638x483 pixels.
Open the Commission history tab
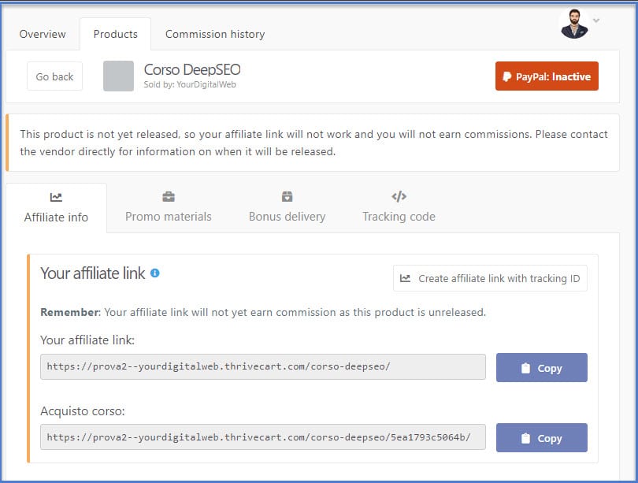click(215, 34)
